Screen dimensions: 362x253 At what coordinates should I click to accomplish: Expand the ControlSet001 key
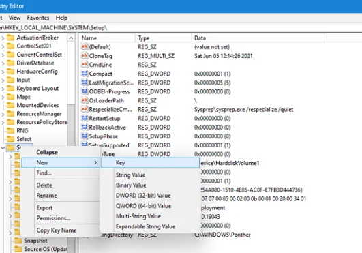[3, 46]
